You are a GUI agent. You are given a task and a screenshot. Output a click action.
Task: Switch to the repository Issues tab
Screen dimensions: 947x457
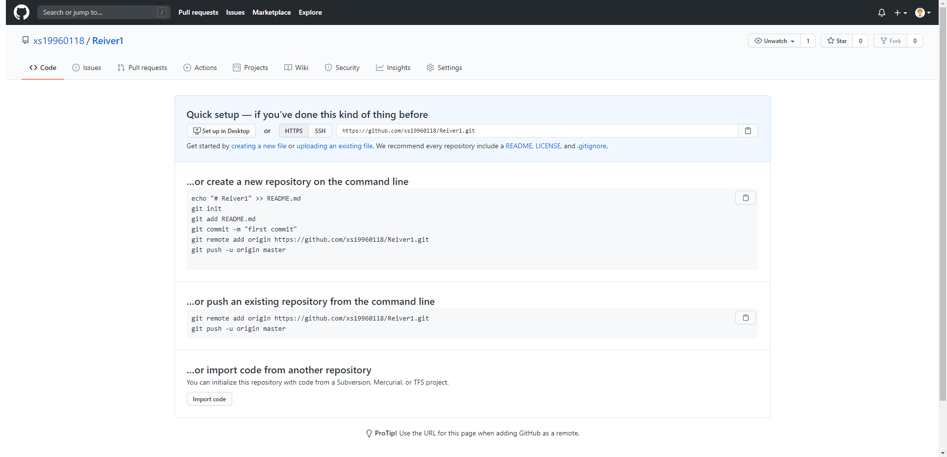click(87, 68)
